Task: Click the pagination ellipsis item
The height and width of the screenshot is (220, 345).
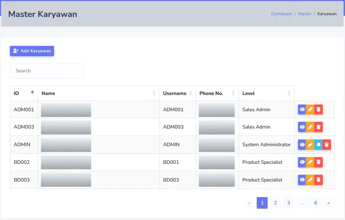Action: (302, 203)
